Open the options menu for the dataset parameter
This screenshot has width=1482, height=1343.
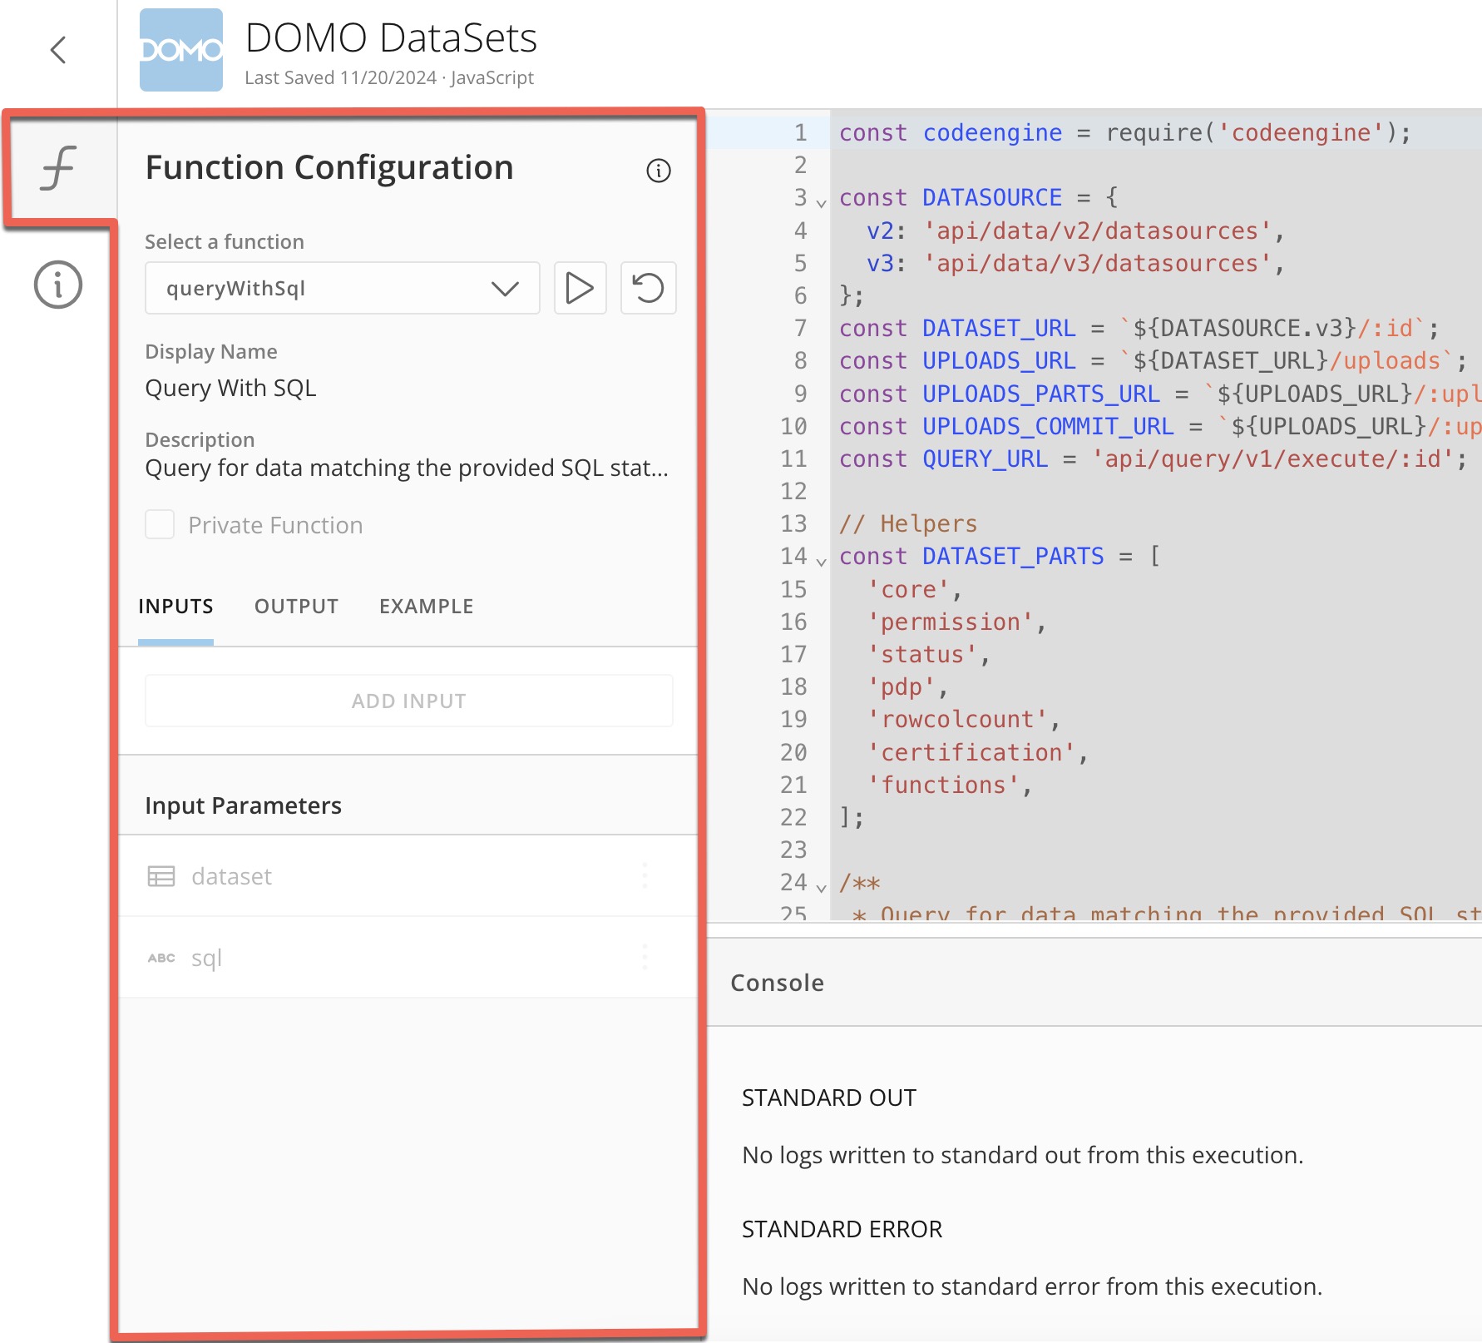[x=645, y=875]
